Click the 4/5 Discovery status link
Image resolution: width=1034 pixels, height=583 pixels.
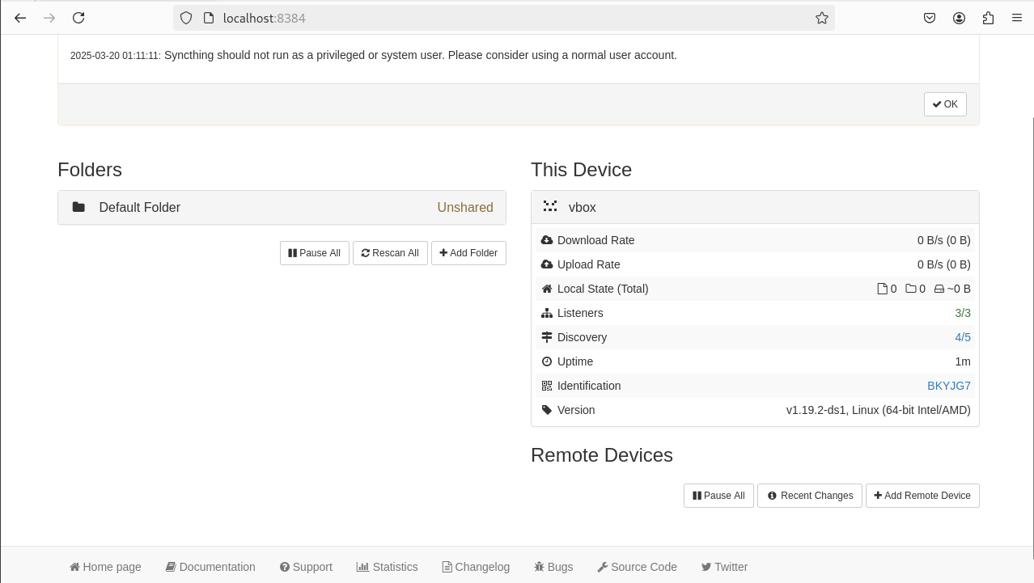click(962, 337)
